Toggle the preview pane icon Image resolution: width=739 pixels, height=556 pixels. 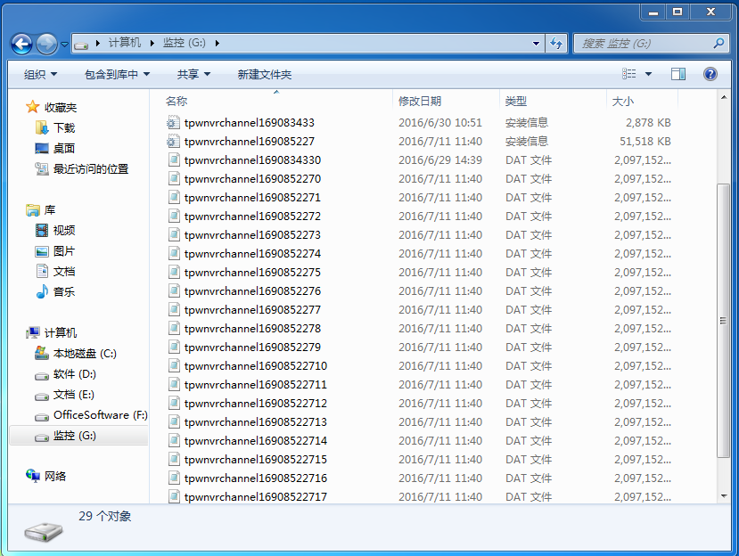coord(678,74)
